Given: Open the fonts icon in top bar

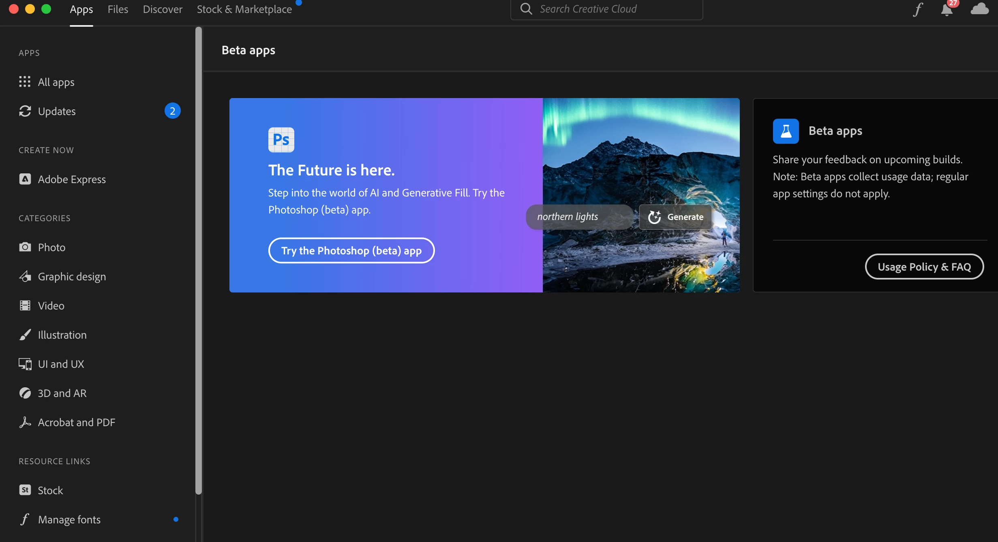Looking at the screenshot, I should [x=918, y=9].
